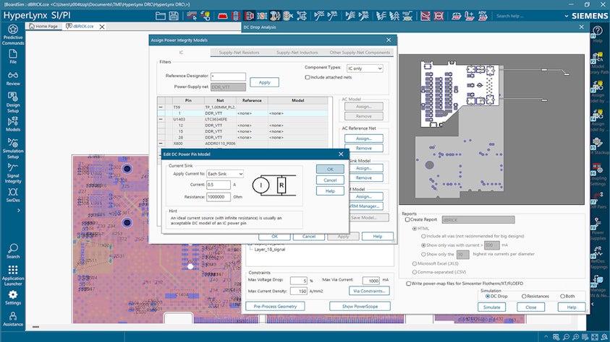
Task: Switch to the Supply-Net Inductors tab
Action: pyautogui.click(x=297, y=53)
